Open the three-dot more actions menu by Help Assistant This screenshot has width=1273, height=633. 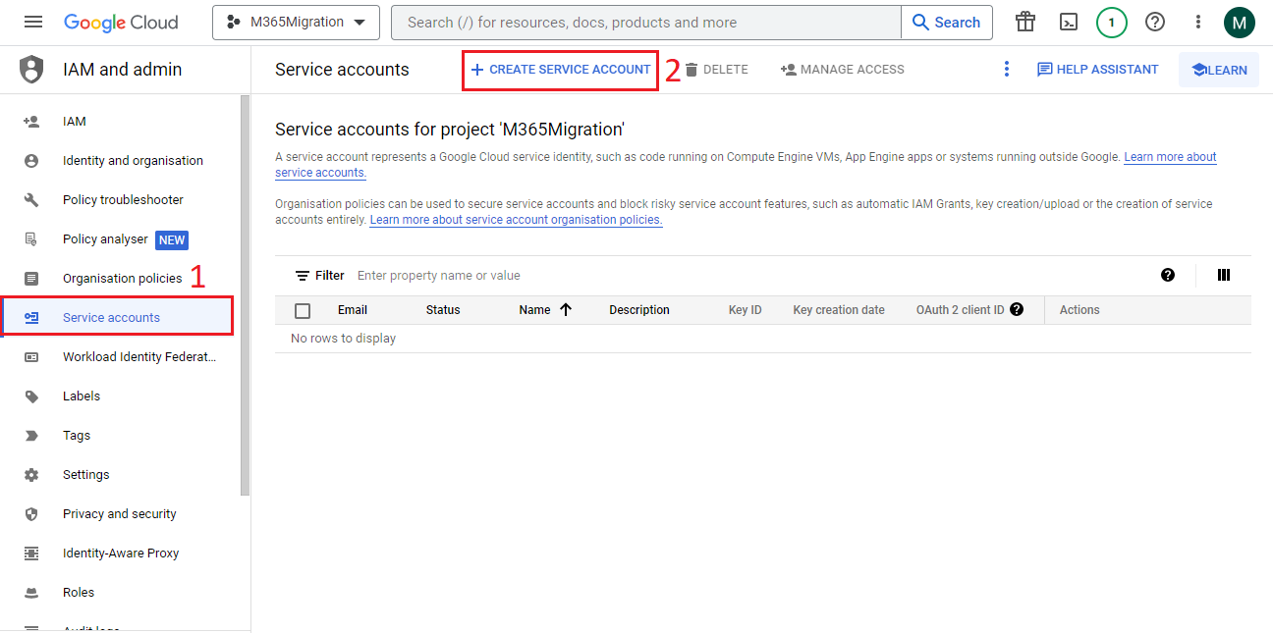(1006, 69)
